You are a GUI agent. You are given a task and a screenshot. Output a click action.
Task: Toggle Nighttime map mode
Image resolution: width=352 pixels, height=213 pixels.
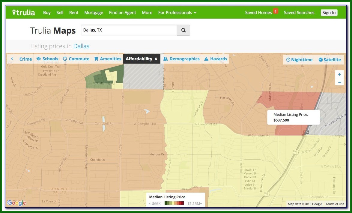[299, 60]
